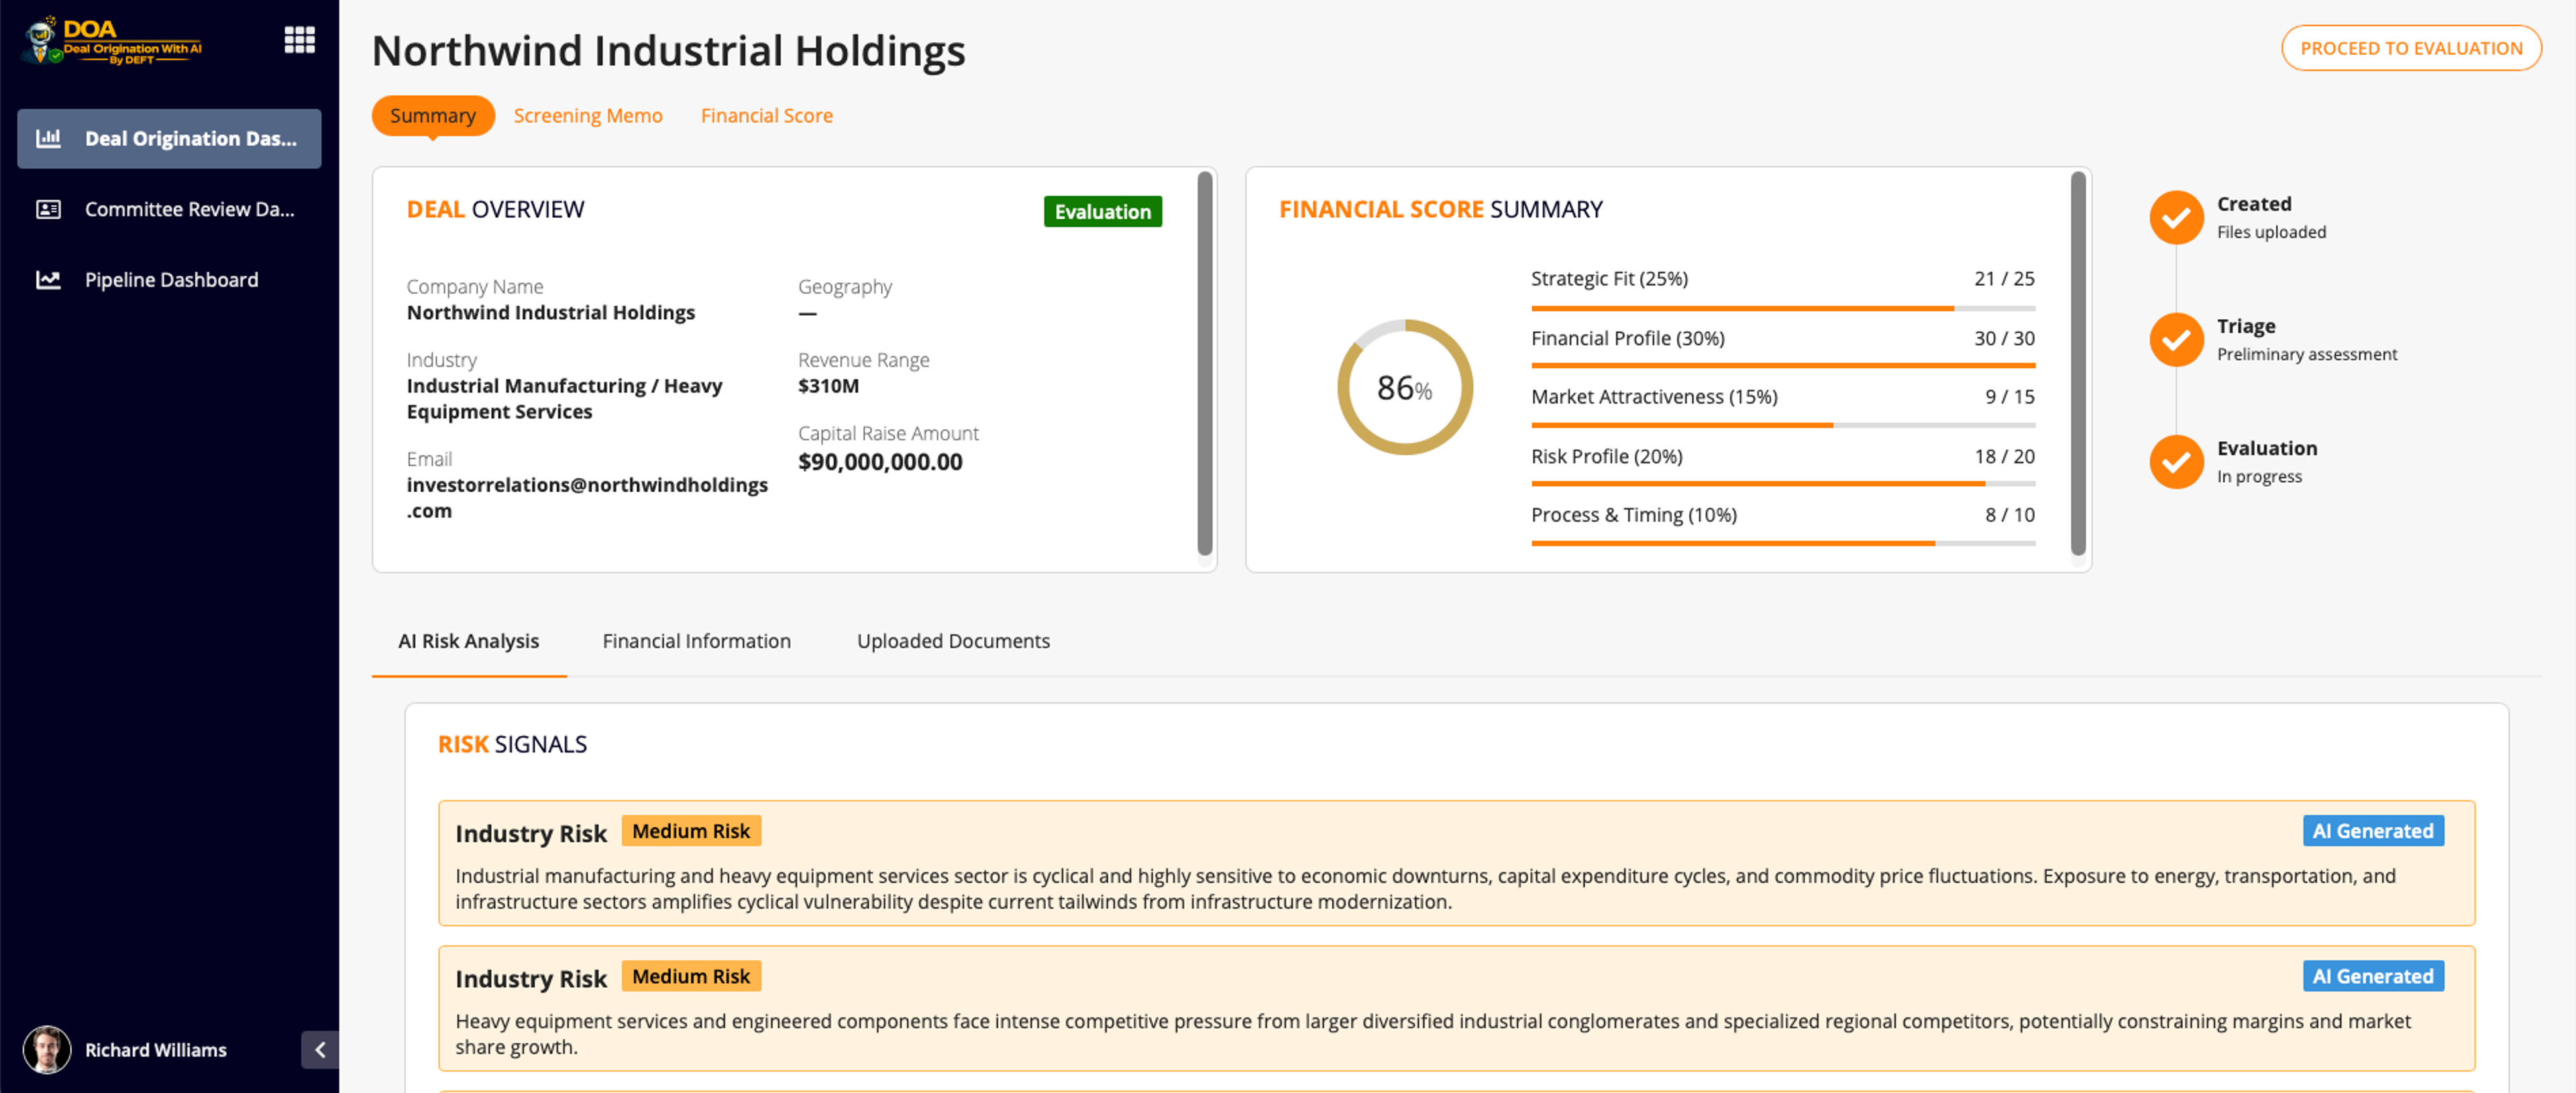This screenshot has width=2576, height=1093.
Task: Open the apps grid icon
Action: pos(299,40)
